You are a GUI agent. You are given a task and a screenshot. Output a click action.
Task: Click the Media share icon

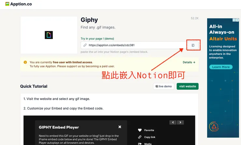(140, 144)
